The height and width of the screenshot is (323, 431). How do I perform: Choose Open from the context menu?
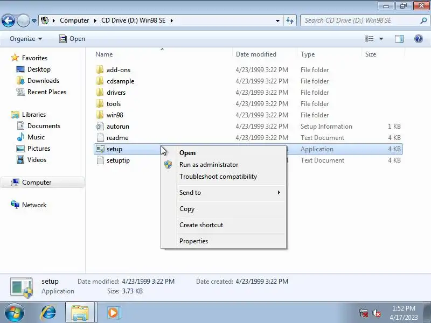click(x=223, y=153)
